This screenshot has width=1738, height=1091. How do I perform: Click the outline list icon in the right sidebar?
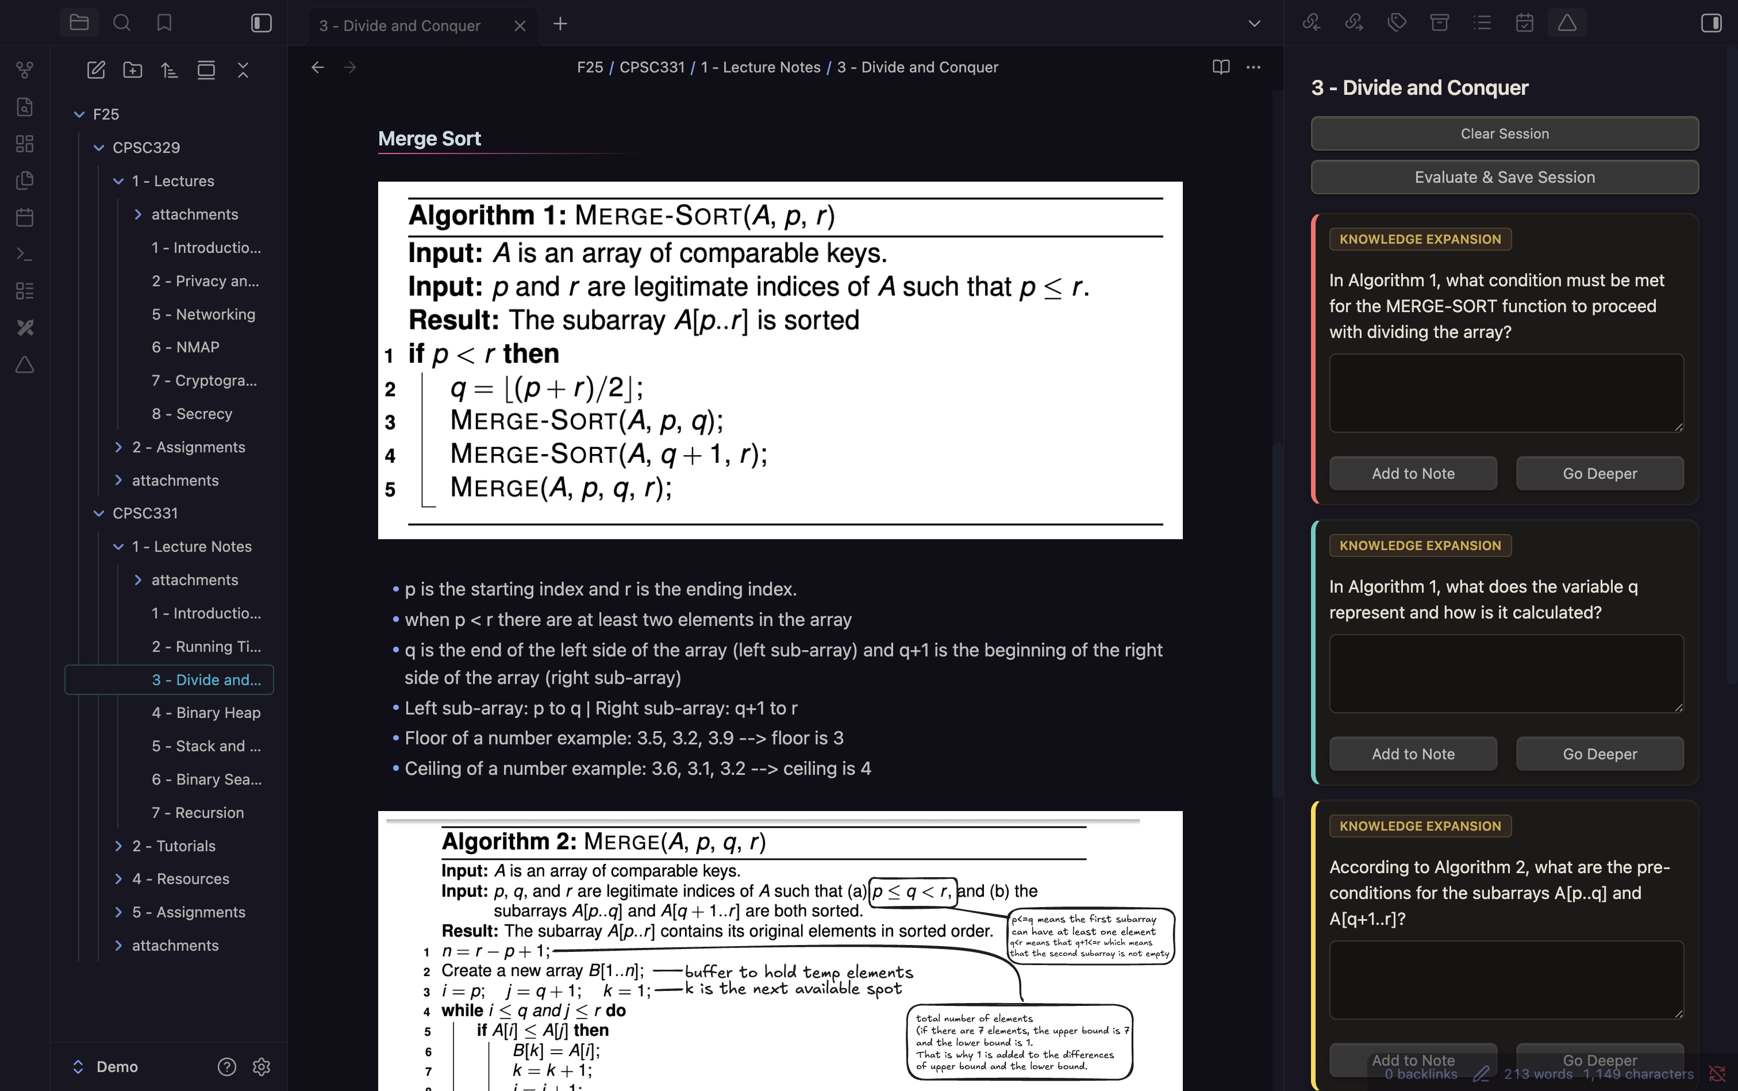coord(1482,23)
